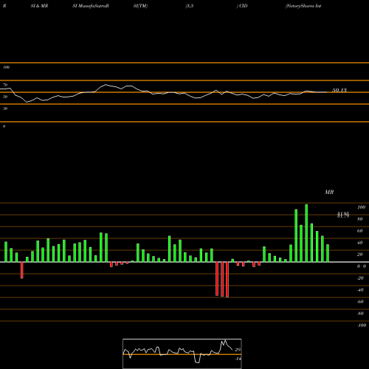This screenshot has height=369, width=369.
Task: Click the 40 label on the MR axis
Action: [360, 243]
